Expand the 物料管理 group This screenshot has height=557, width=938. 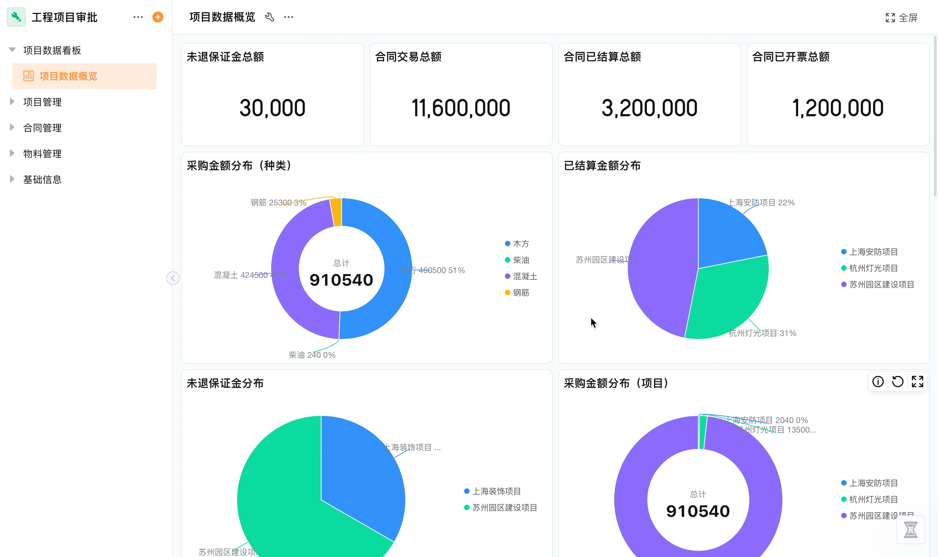point(12,153)
